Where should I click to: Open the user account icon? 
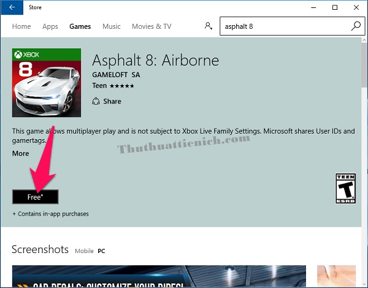click(x=209, y=26)
